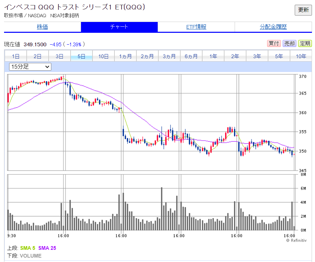Click the 2M volume axis label

point(303,216)
